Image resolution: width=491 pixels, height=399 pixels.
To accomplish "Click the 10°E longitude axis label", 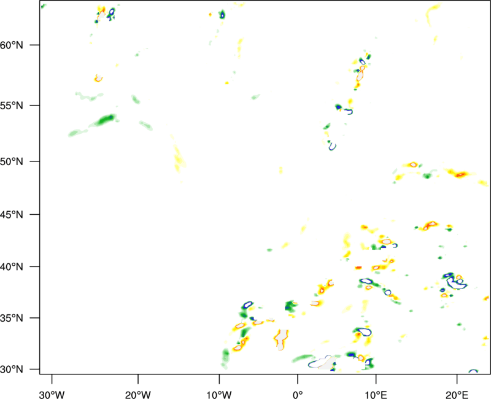I will (x=376, y=395).
